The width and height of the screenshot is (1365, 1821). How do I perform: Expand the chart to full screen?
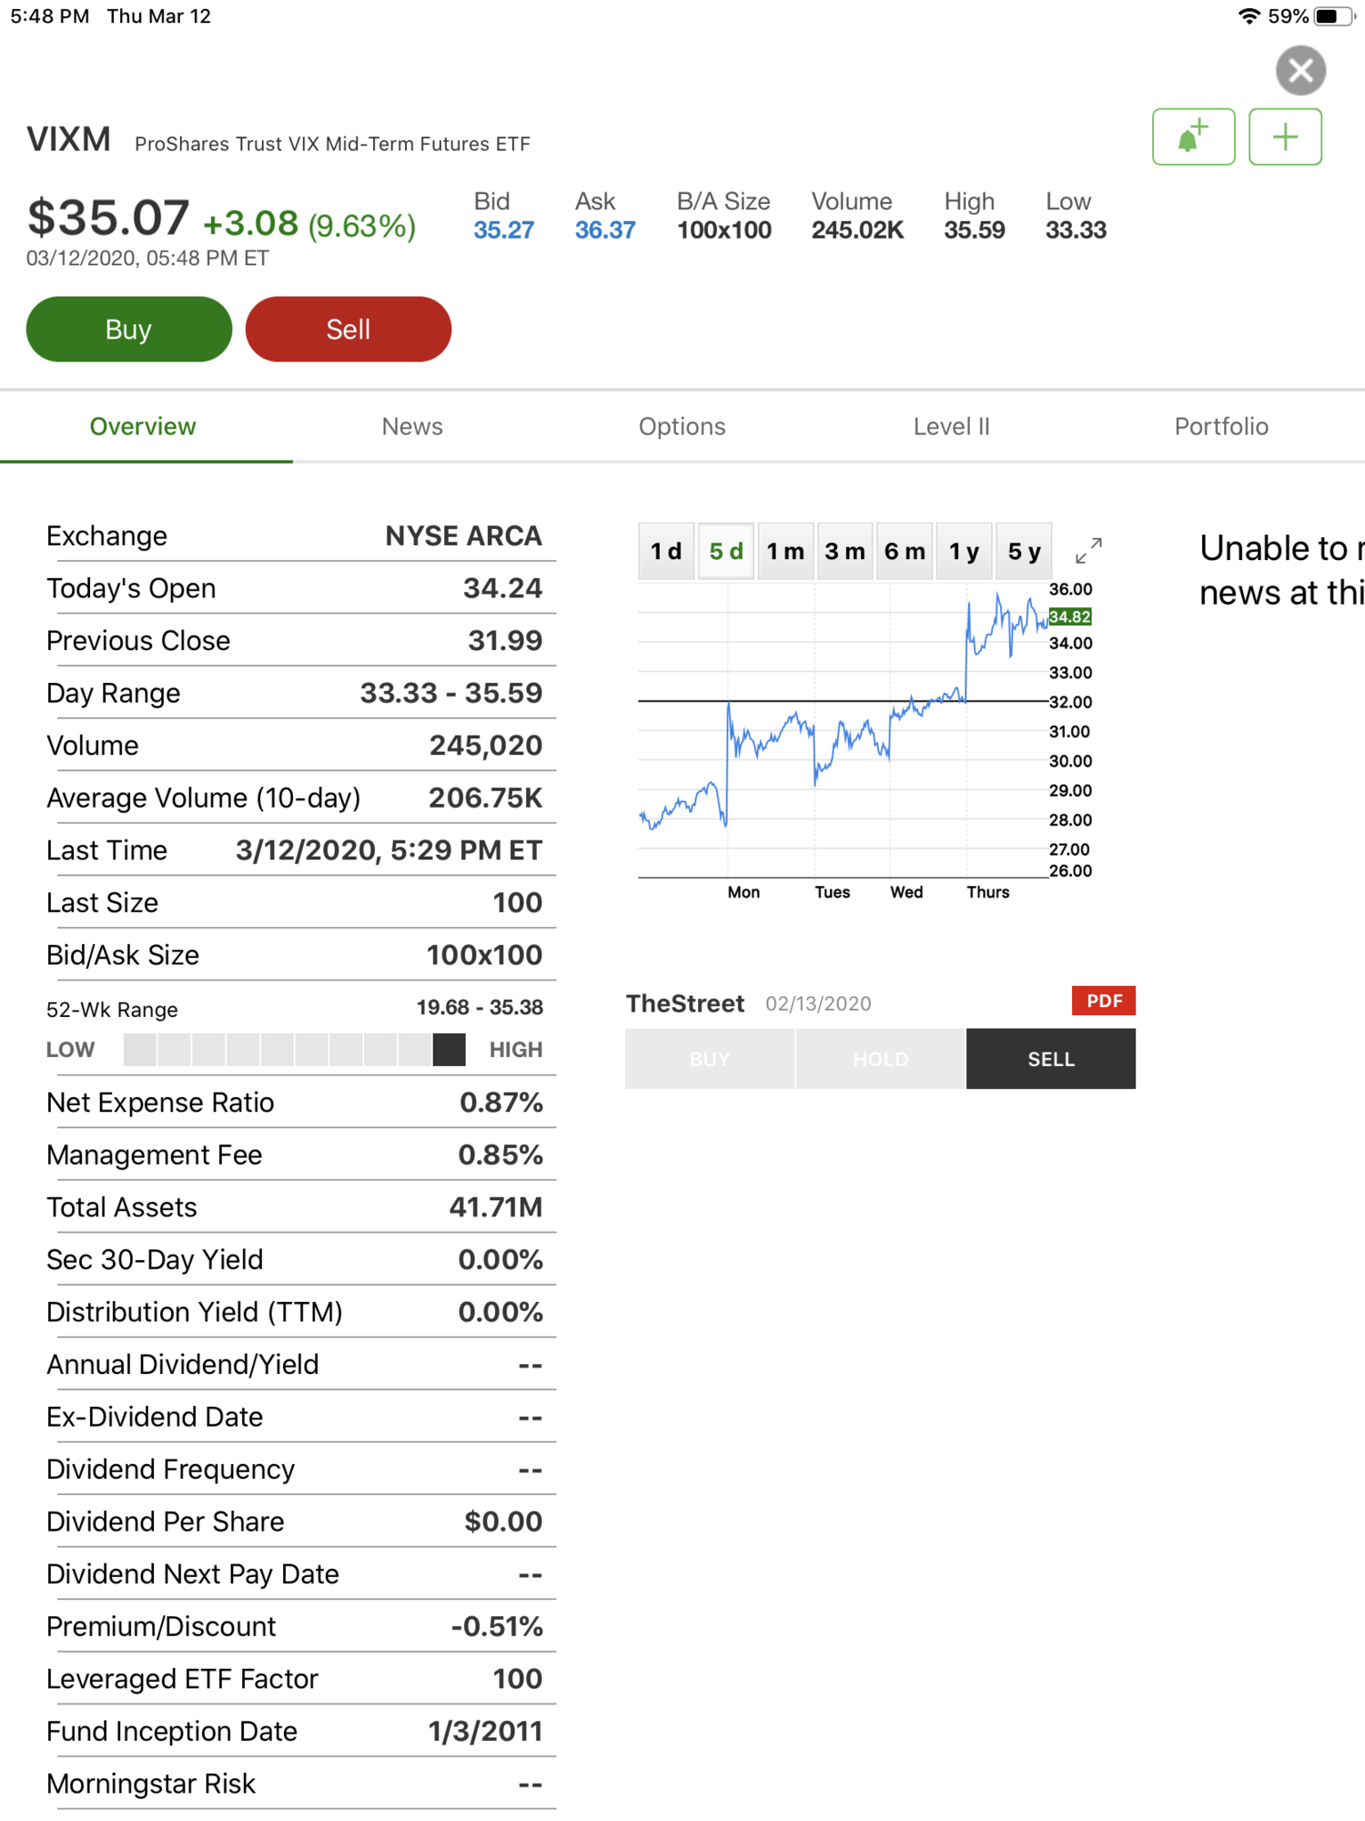[x=1088, y=550]
